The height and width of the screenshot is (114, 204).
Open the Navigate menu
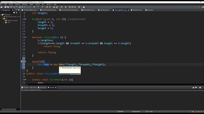[x=25, y=4]
